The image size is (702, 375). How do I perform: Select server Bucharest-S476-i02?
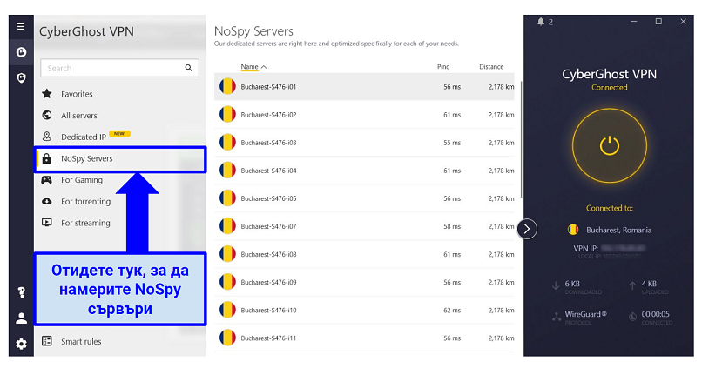click(364, 115)
